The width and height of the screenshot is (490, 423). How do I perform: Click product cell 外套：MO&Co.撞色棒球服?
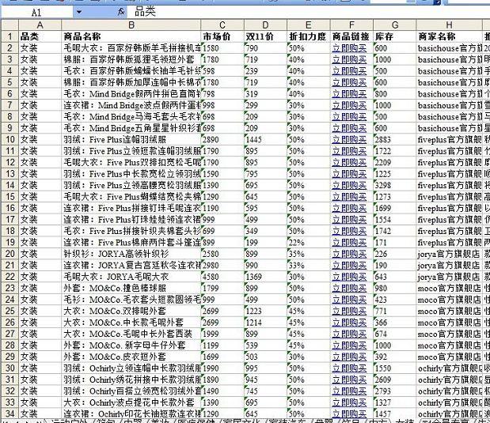tap(131, 288)
